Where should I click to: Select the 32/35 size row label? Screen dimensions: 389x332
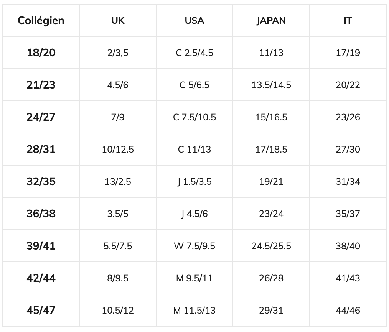click(x=41, y=182)
